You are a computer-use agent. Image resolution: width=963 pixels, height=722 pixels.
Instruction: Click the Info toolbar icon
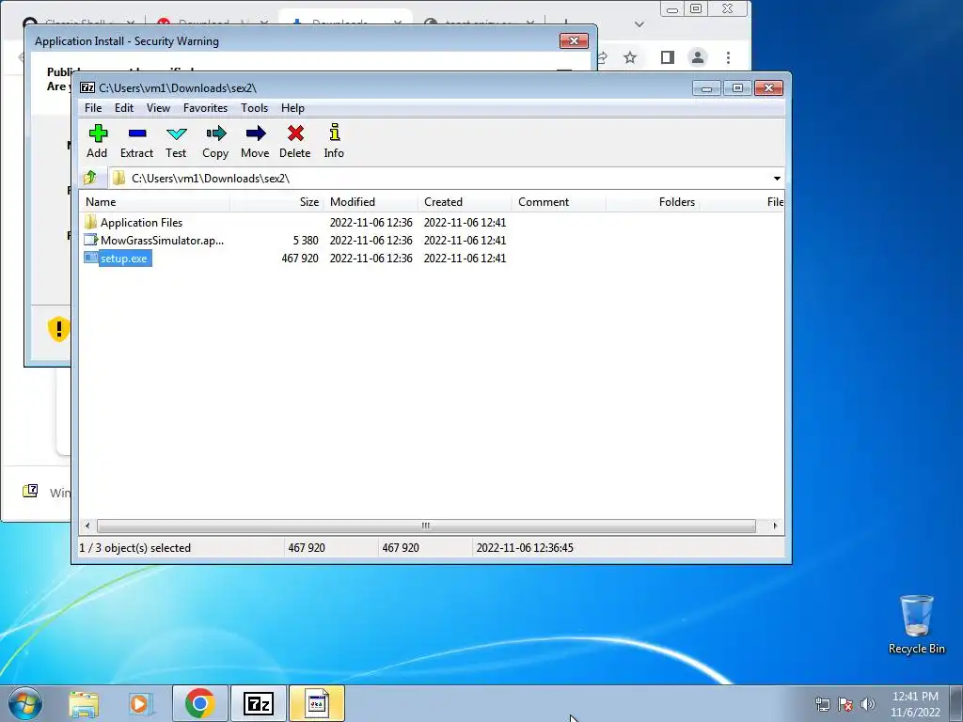pyautogui.click(x=334, y=133)
